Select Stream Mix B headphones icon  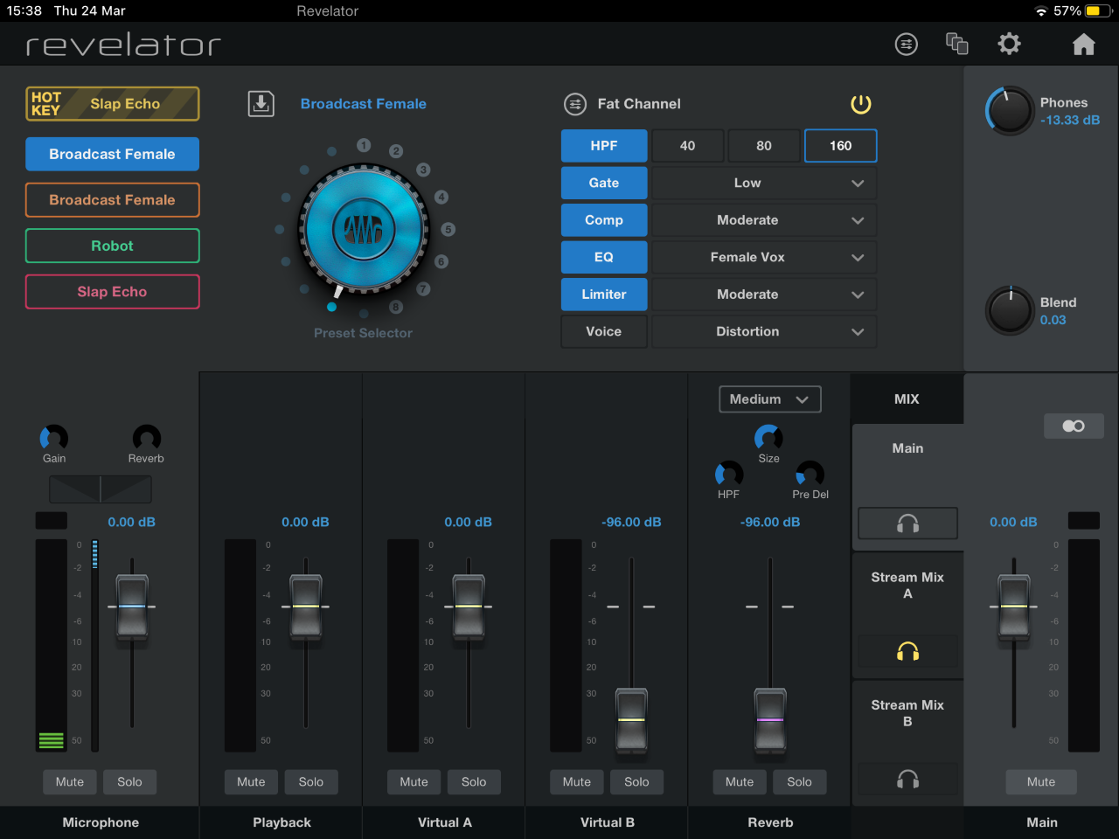click(907, 779)
